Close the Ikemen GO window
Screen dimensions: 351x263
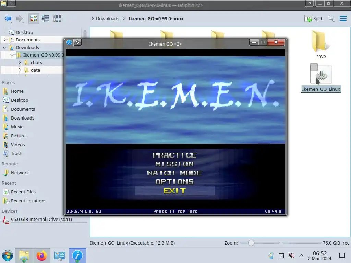tap(276, 42)
